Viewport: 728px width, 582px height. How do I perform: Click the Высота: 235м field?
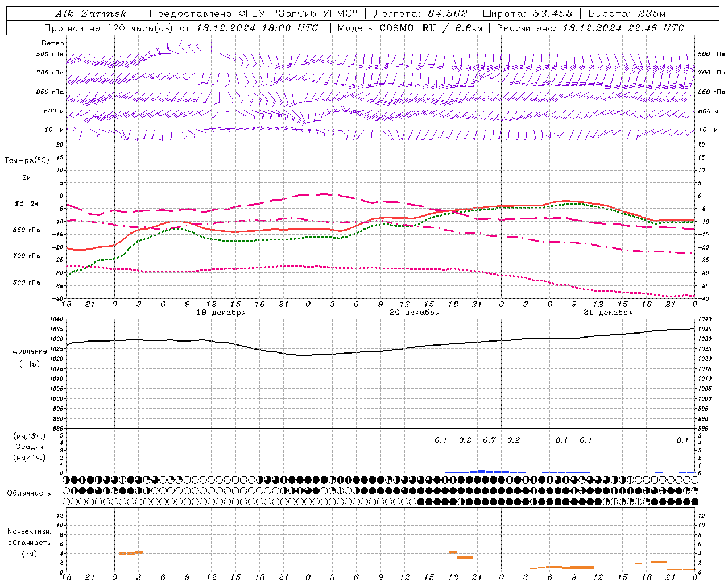click(627, 14)
